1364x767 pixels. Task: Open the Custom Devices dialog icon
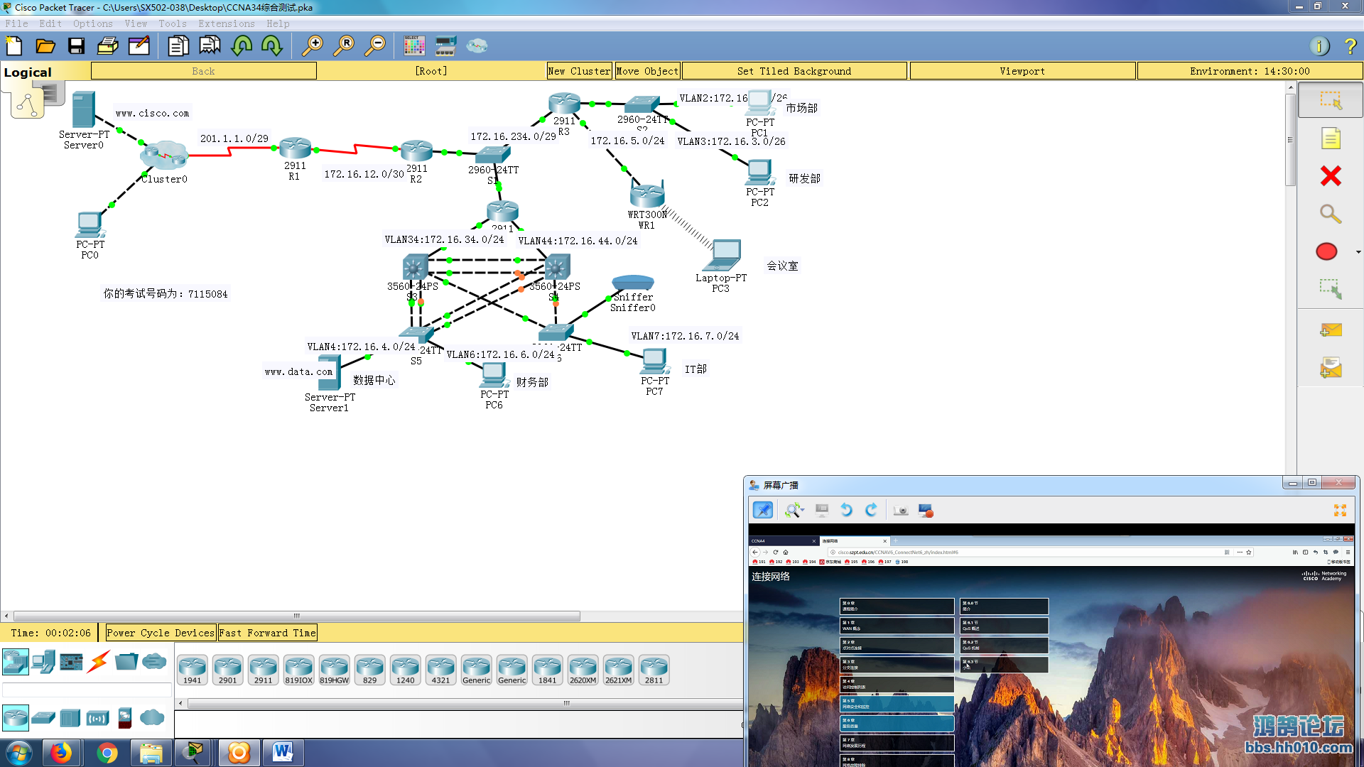point(445,47)
